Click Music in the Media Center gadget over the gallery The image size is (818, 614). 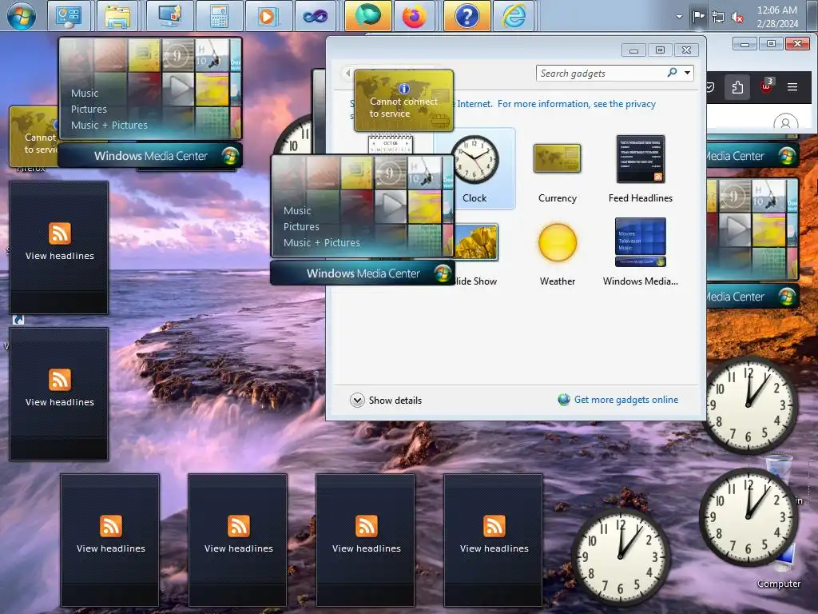(297, 211)
